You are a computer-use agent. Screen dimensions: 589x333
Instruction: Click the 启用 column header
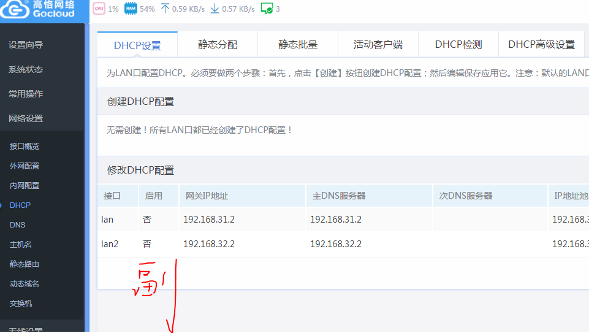click(159, 196)
